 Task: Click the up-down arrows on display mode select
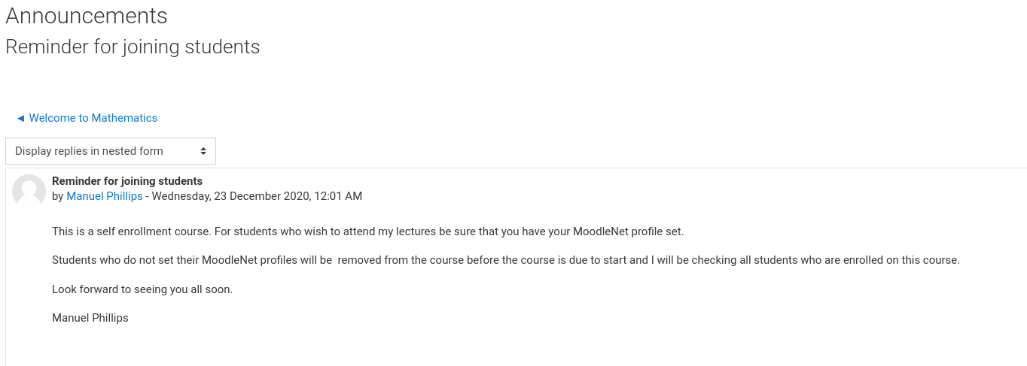point(203,151)
